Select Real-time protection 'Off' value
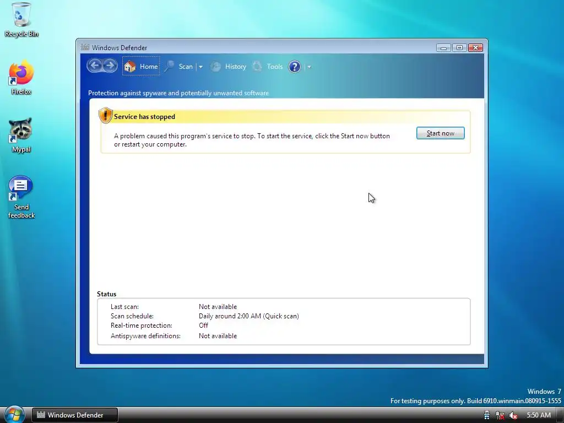This screenshot has width=564, height=423. (203, 326)
